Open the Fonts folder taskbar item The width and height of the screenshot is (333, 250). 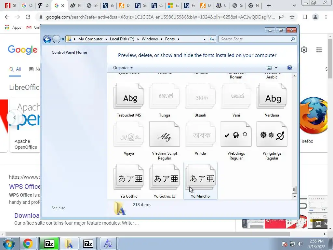[x=69, y=243]
